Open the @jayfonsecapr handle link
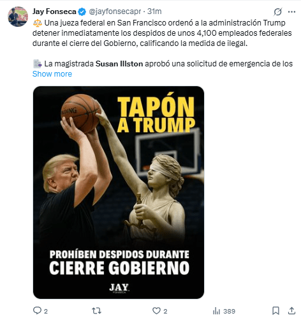 (115, 11)
